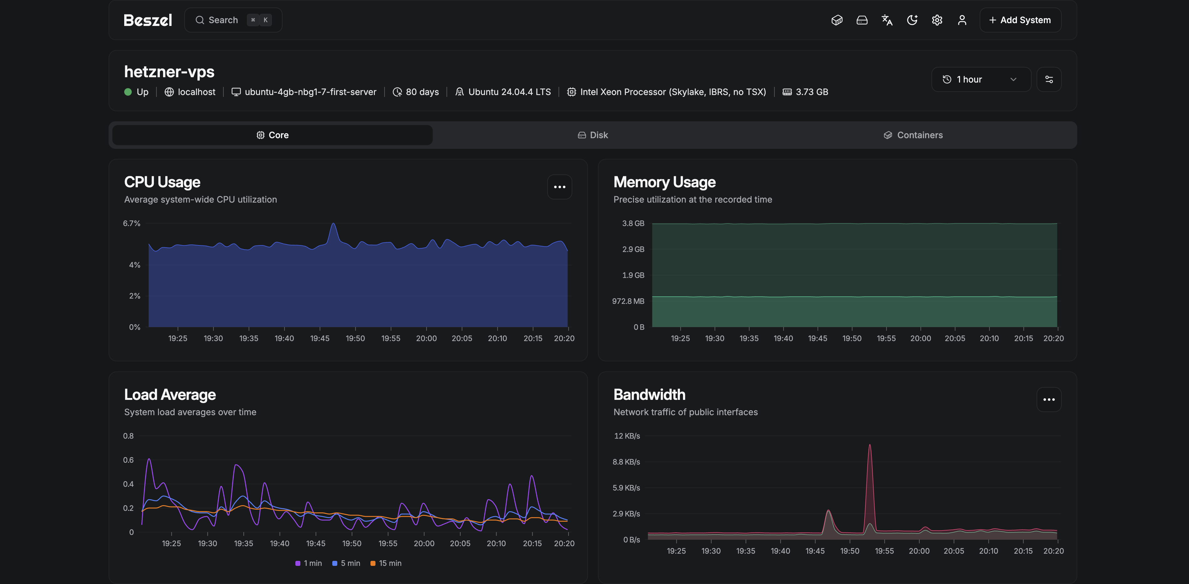Click the Intel Xeon Processor text

[x=673, y=92]
